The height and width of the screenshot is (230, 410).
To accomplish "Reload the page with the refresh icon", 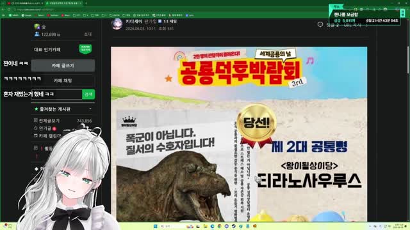I will coord(9,10).
